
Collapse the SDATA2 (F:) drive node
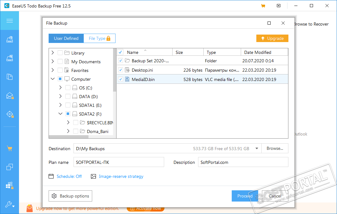tap(60, 114)
